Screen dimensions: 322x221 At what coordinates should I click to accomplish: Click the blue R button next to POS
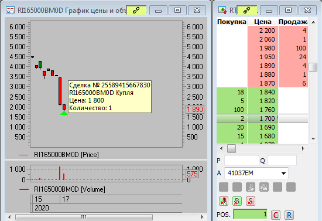point(289,215)
